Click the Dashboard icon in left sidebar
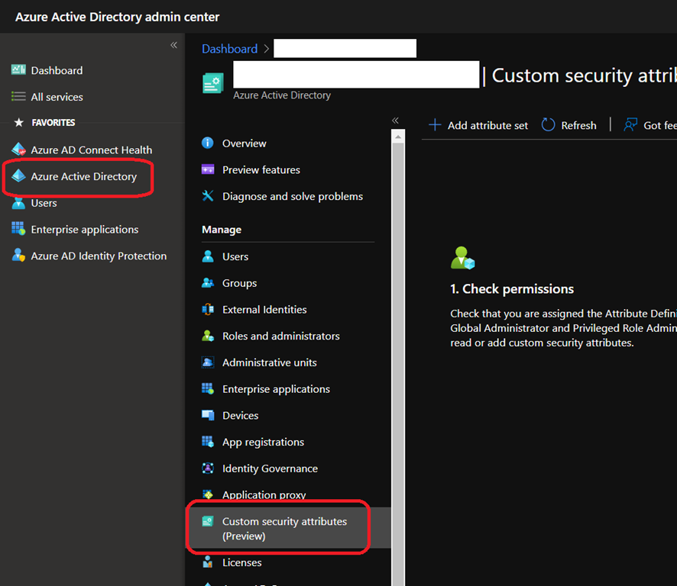The width and height of the screenshot is (677, 586). click(x=19, y=70)
